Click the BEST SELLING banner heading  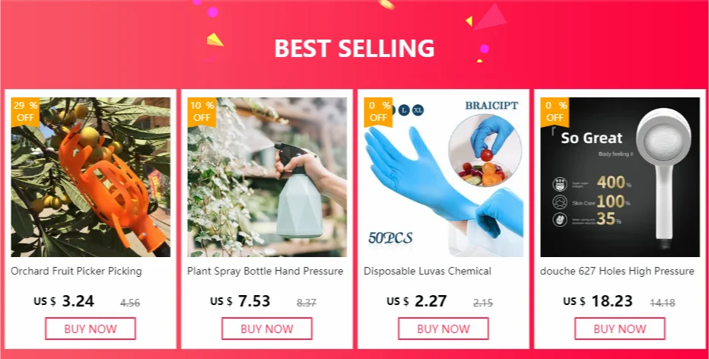(x=354, y=49)
